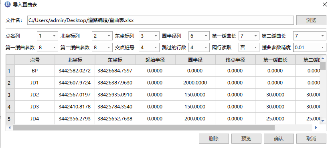Open the 第一缓曲参数 dropdown
This screenshot has width=330, height=148.
(47, 48)
